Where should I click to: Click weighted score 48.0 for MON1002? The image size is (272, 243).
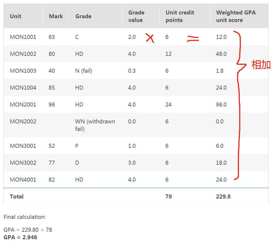(x=221, y=54)
